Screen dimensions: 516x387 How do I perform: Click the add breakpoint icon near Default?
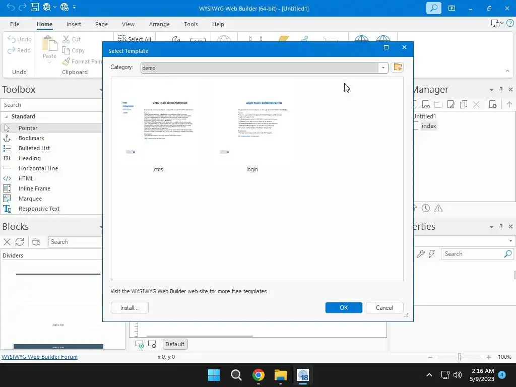point(140,344)
